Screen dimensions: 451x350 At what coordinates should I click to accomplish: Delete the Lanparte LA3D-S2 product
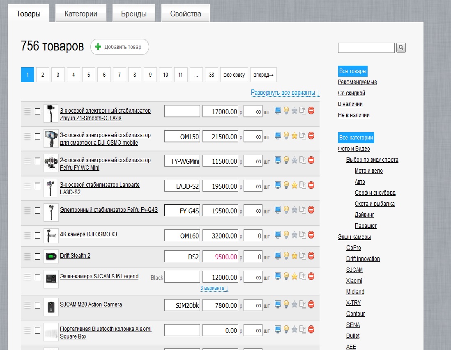[x=311, y=185]
